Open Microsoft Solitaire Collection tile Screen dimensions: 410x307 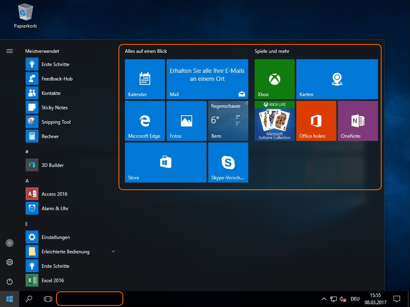(x=274, y=121)
